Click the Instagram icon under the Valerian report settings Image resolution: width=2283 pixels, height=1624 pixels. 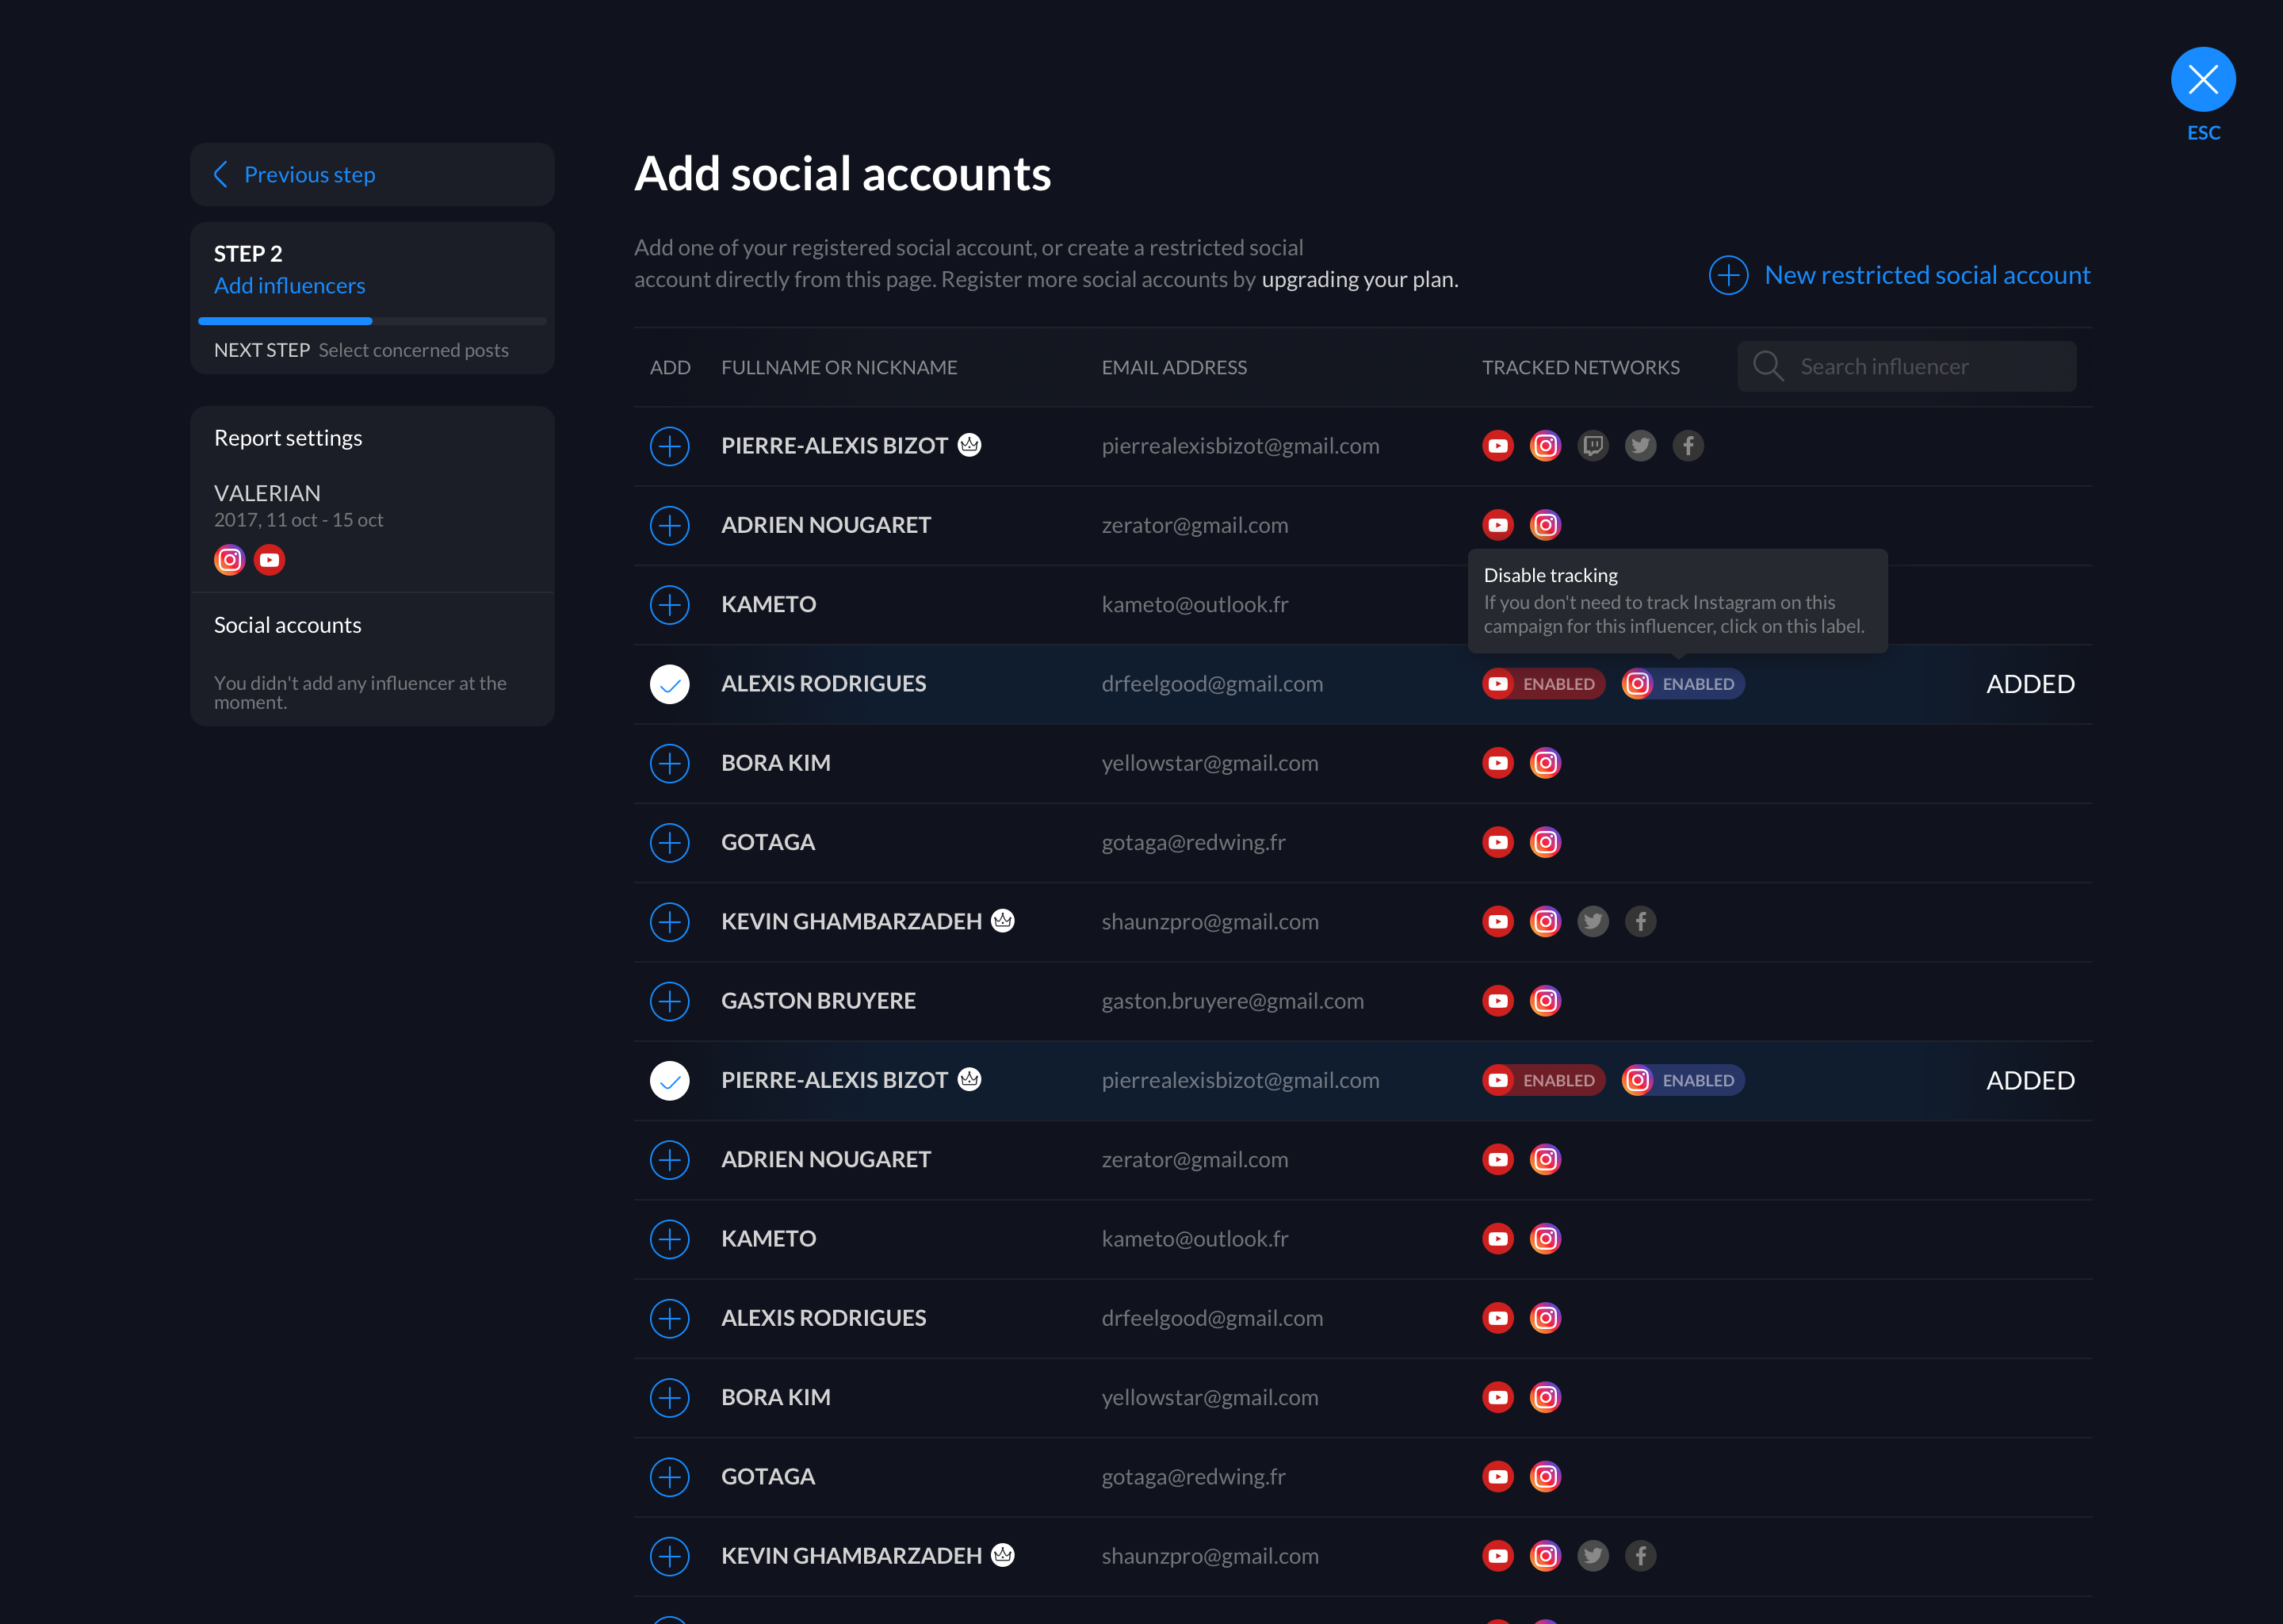[230, 560]
